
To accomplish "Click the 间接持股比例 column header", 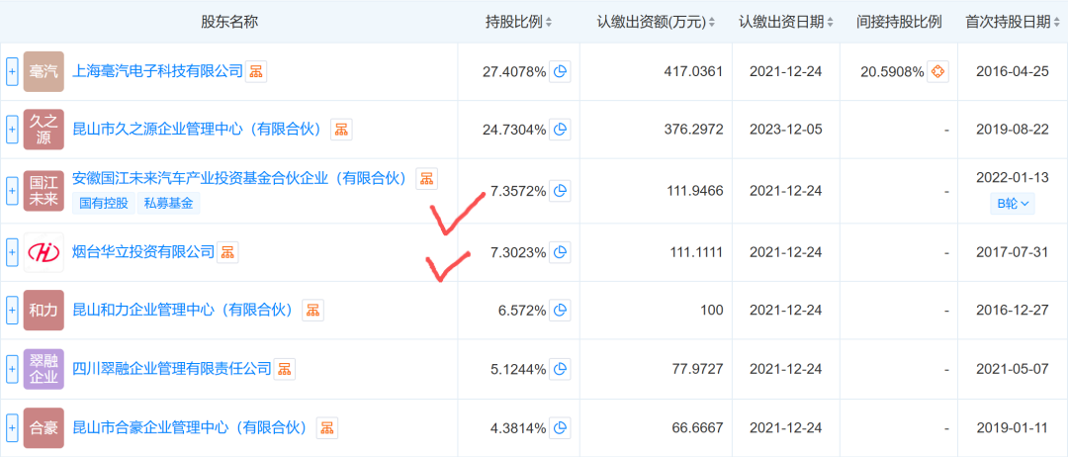I will click(x=899, y=22).
